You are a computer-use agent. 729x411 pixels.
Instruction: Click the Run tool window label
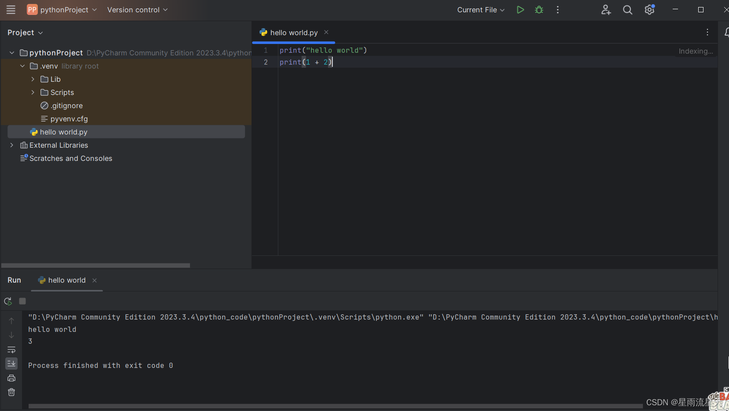click(x=14, y=280)
